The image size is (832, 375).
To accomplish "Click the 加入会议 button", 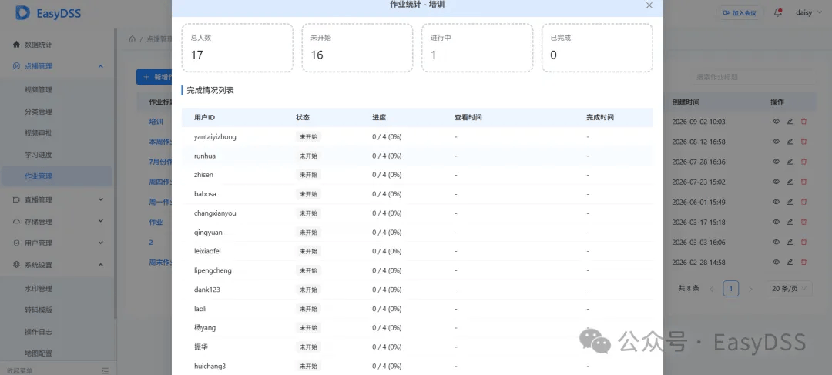I will click(x=740, y=13).
